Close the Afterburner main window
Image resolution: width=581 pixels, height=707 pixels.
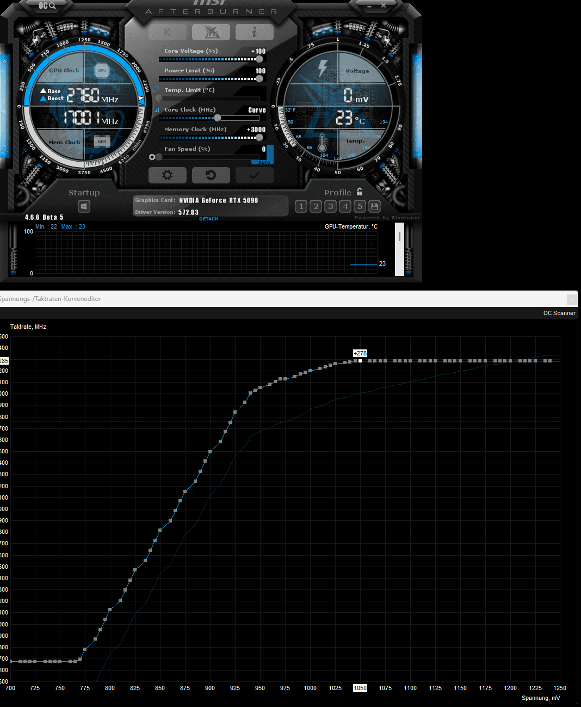383,5
